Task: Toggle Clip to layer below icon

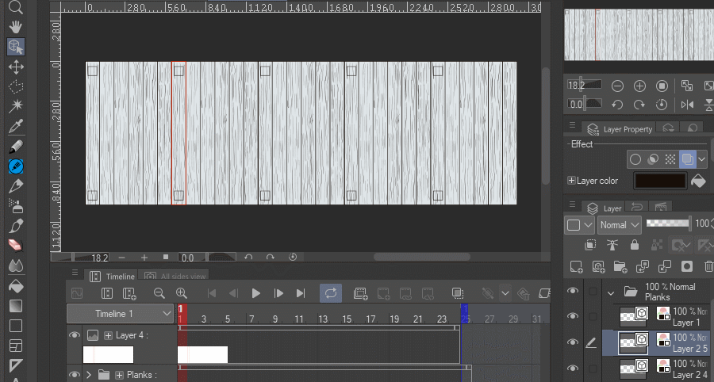Action: point(590,245)
